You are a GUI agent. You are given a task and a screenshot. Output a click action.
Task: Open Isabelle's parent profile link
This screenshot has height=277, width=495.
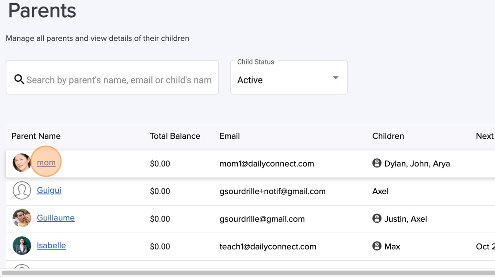(51, 246)
